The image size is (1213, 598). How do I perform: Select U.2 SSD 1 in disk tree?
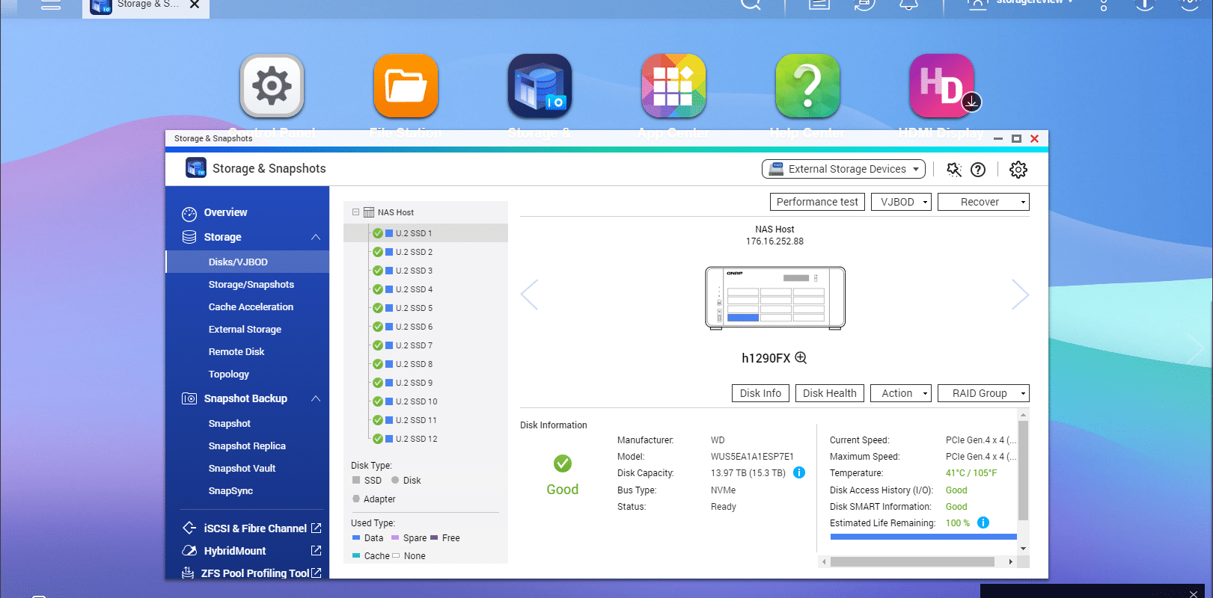[426, 233]
